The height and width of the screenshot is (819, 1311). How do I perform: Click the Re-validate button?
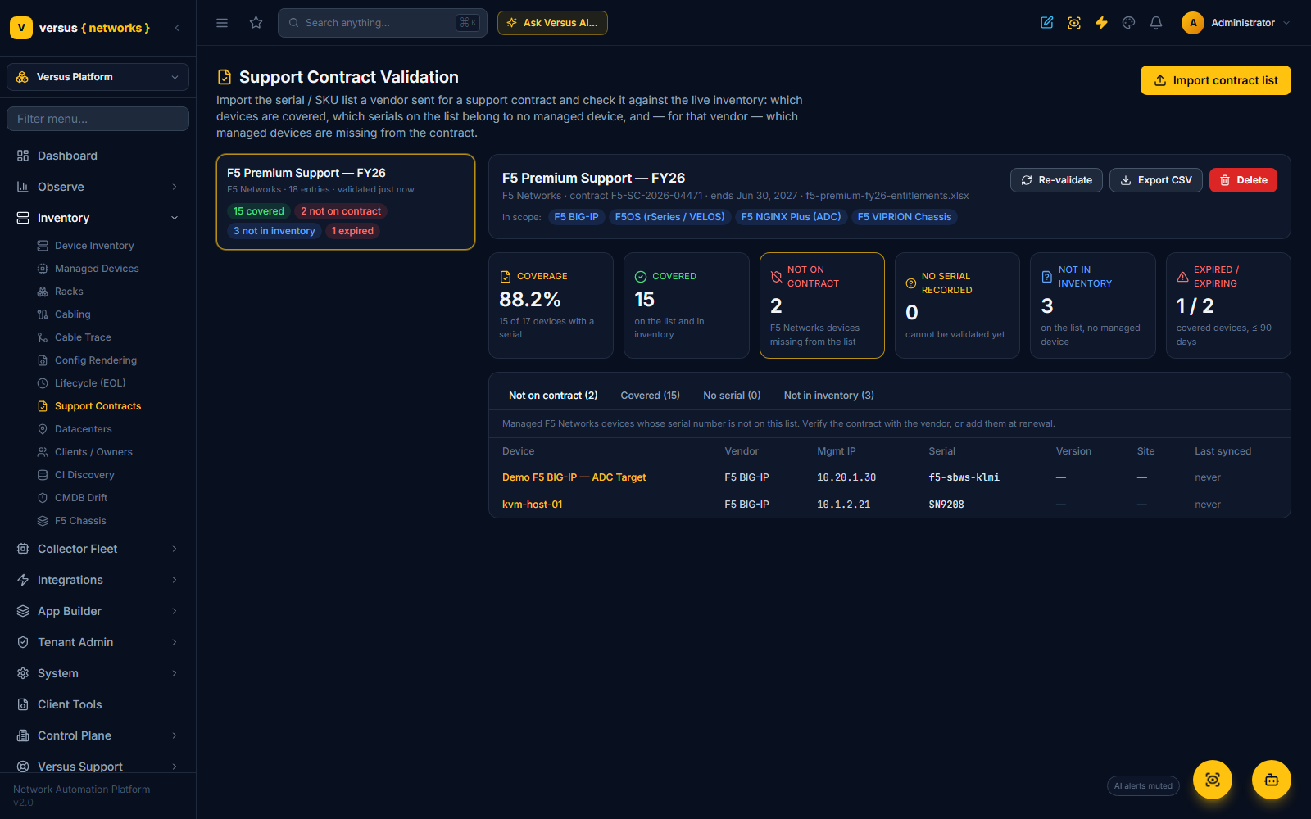click(x=1056, y=180)
